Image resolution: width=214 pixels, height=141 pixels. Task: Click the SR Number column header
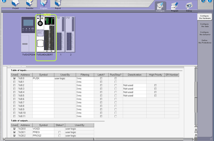coord(172,75)
